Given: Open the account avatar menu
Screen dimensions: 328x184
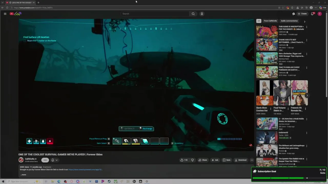Looking at the screenshot, I should tap(320, 14).
